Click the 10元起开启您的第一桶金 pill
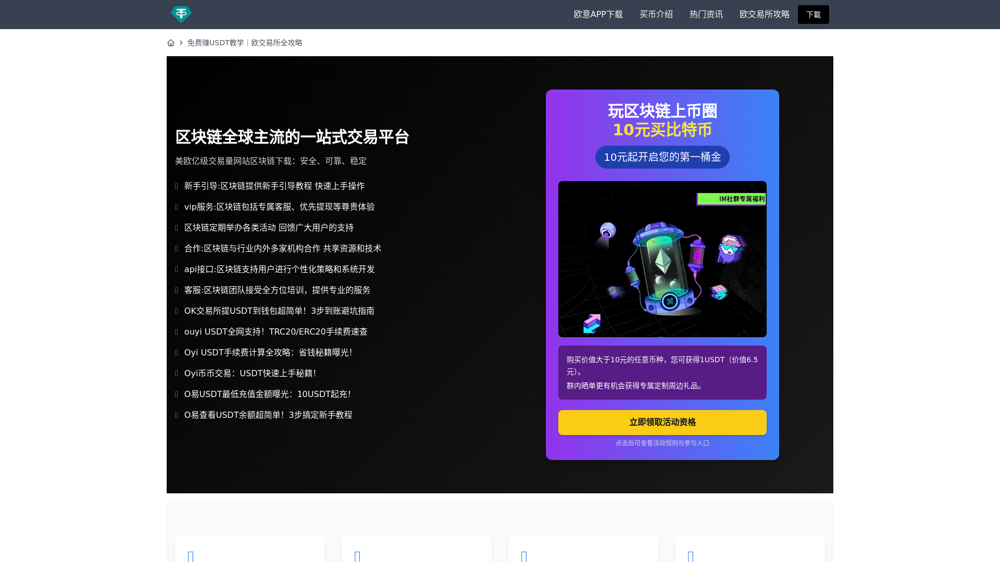The width and height of the screenshot is (1000, 562). tap(662, 157)
